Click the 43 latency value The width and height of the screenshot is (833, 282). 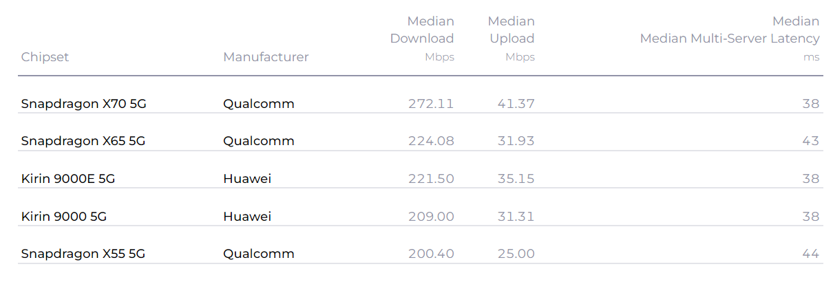tap(811, 141)
